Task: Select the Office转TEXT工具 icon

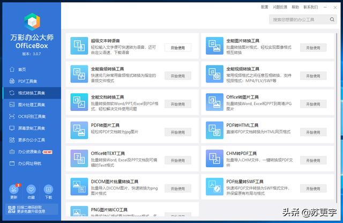Action: coord(79,159)
